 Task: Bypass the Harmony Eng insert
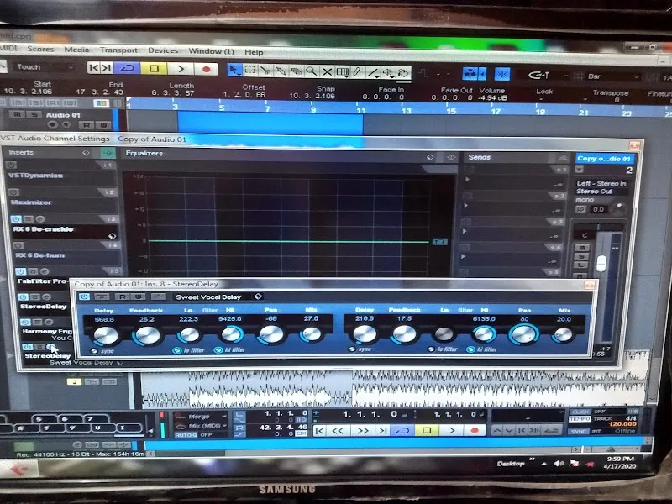[25, 322]
